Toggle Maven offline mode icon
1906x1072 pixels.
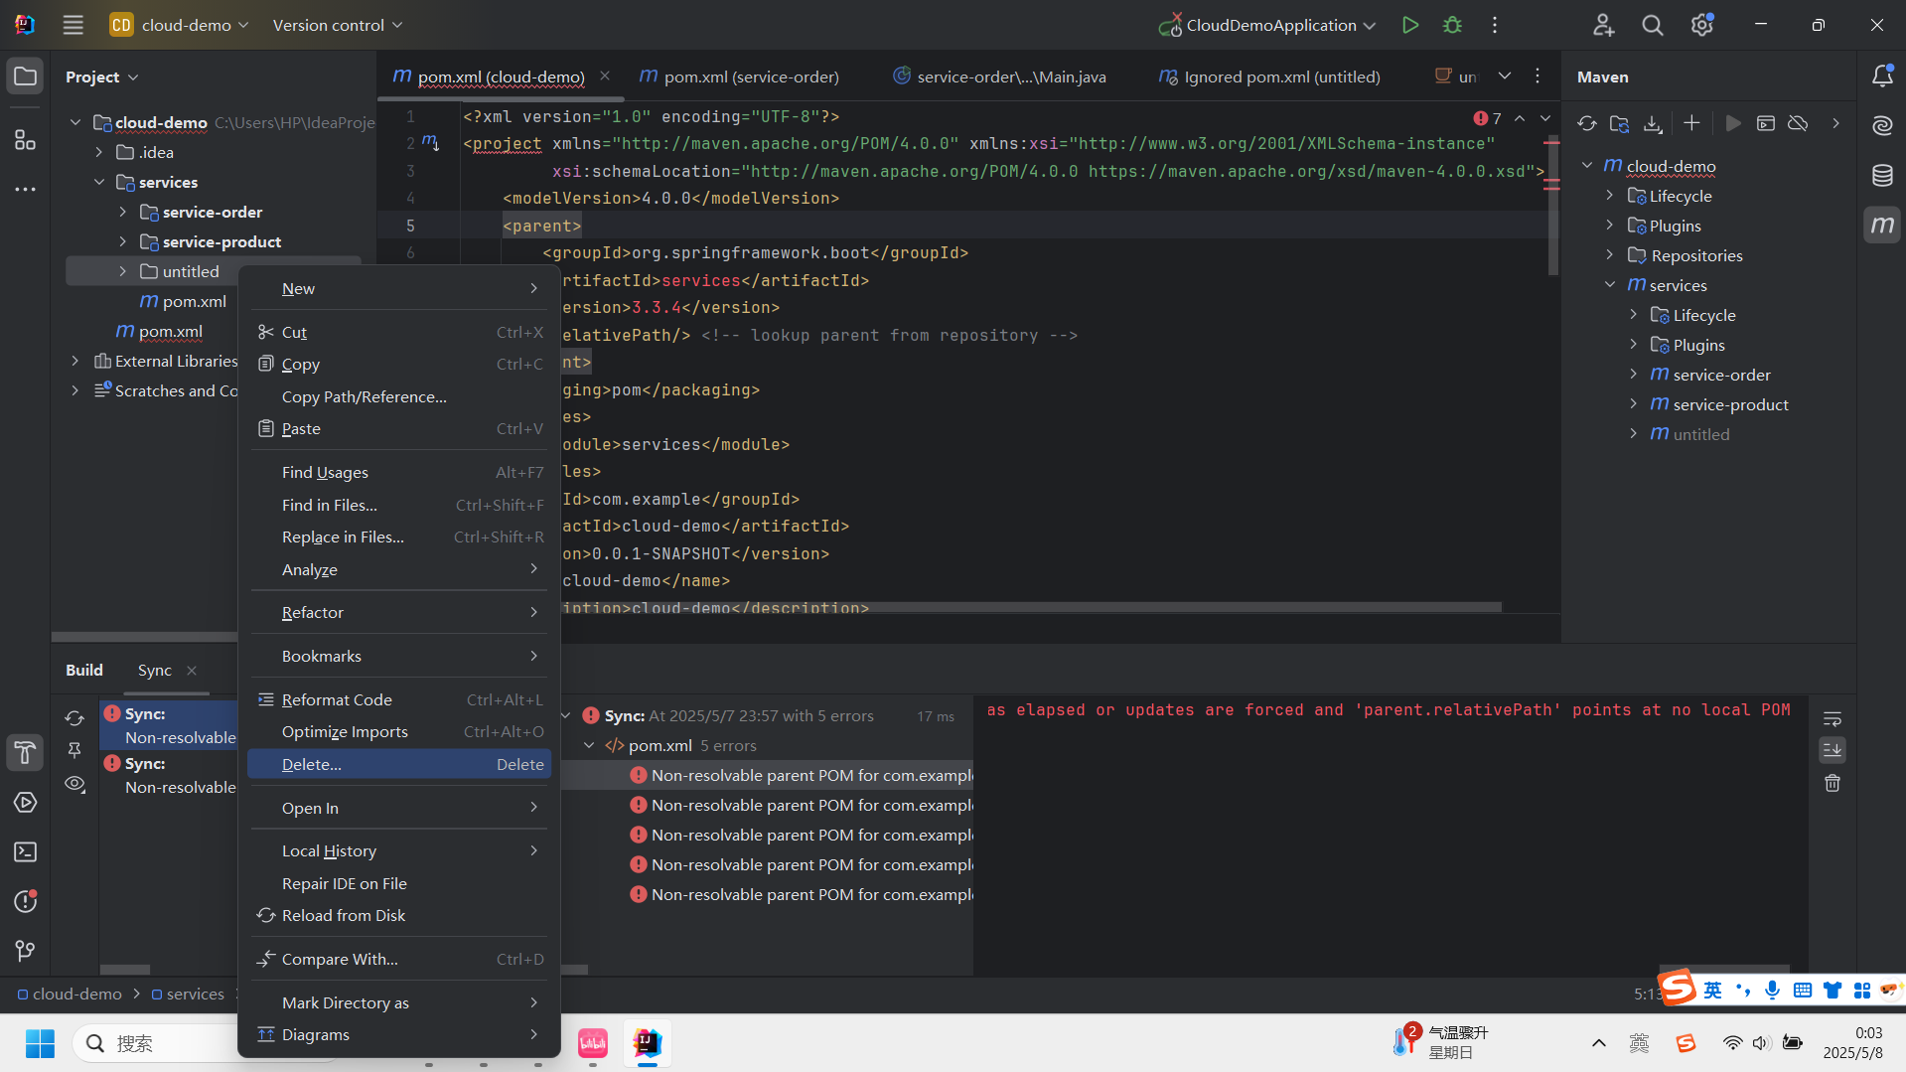click(x=1798, y=123)
